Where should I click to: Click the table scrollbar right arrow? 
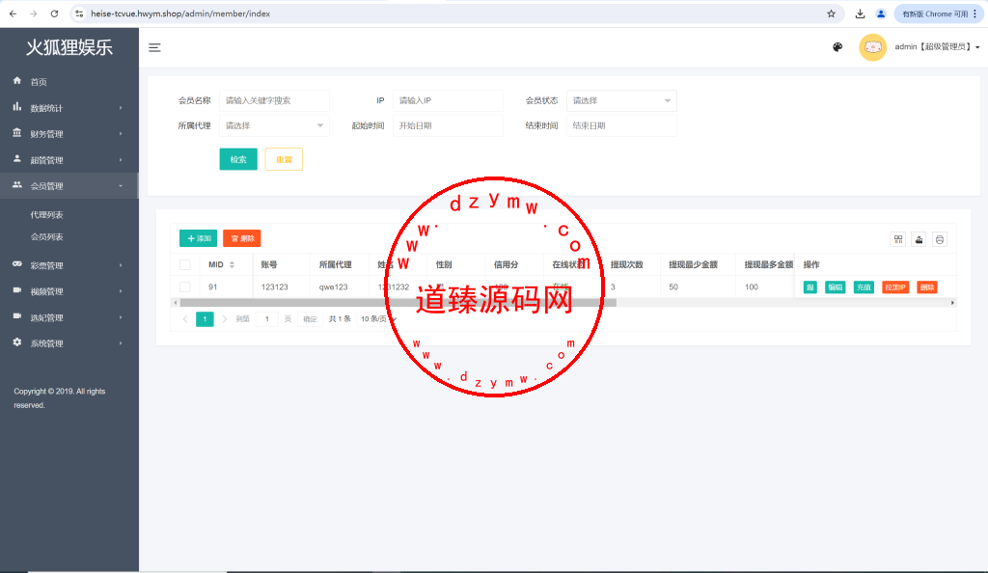(x=952, y=303)
